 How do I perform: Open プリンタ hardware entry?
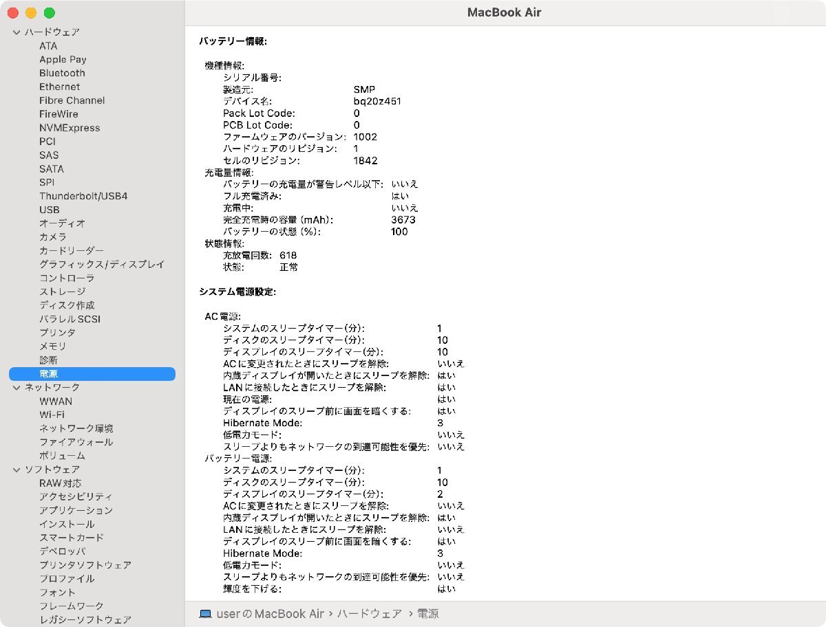[57, 333]
